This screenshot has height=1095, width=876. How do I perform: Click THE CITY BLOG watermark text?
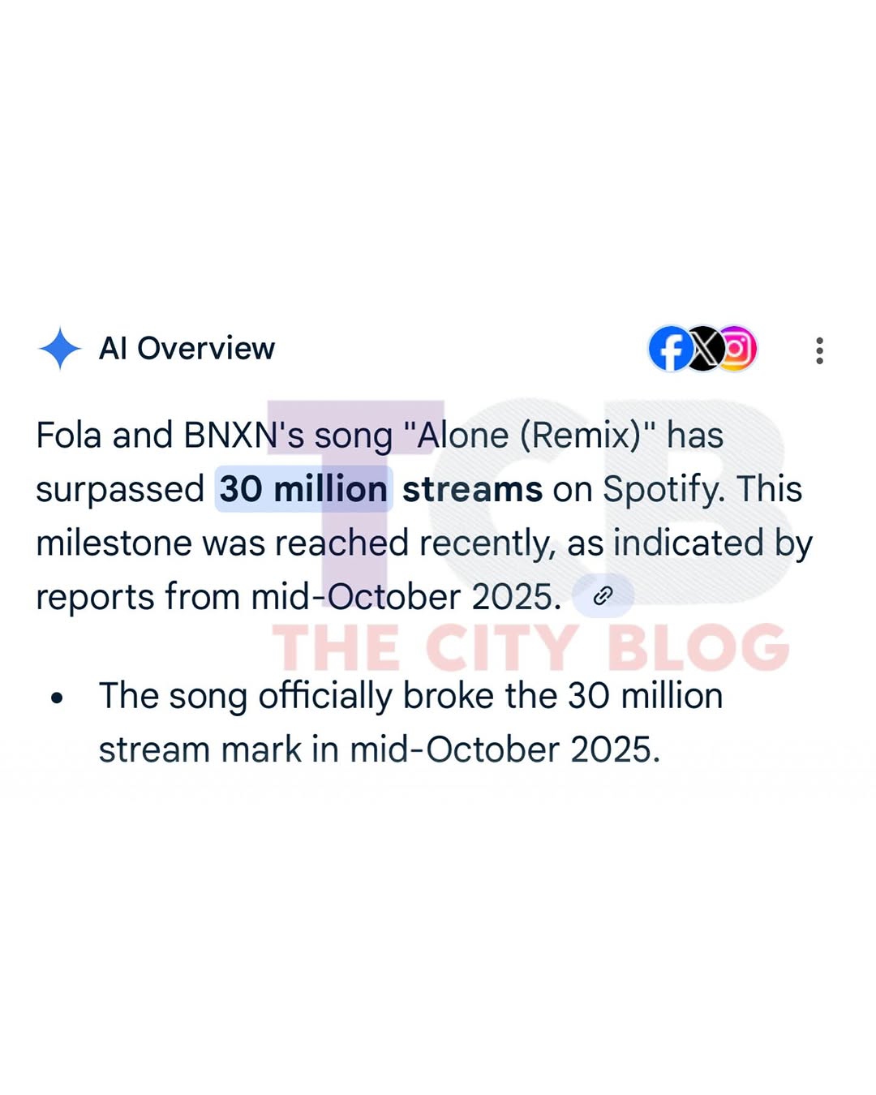530,647
